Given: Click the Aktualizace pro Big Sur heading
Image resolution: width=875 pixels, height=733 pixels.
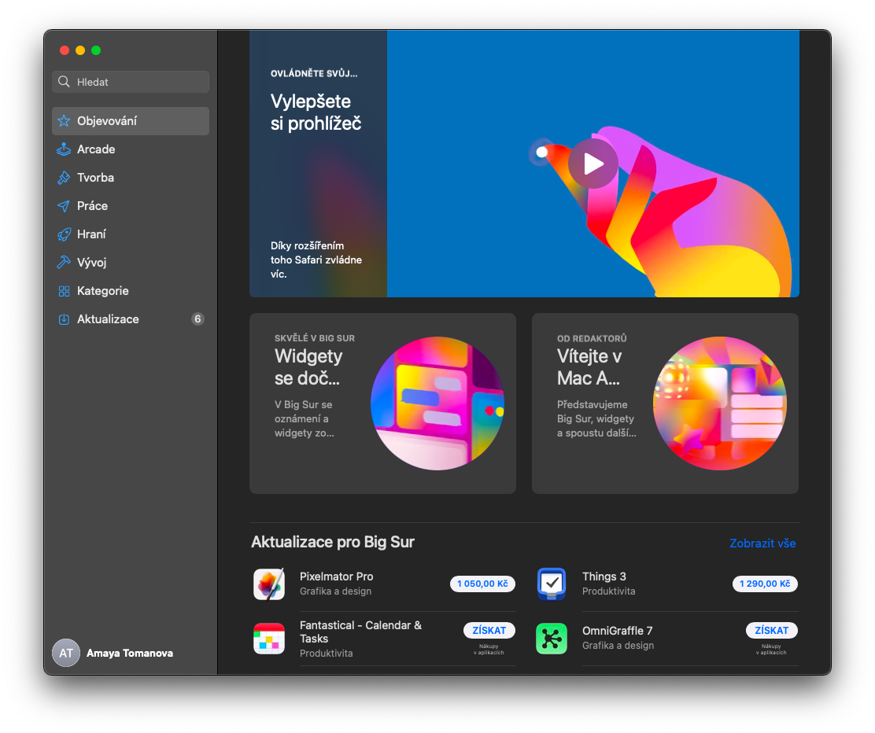Looking at the screenshot, I should [x=333, y=542].
